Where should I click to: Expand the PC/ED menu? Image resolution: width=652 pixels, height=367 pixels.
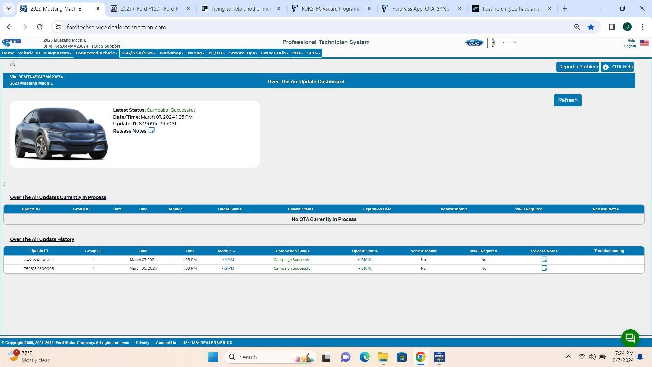[217, 53]
